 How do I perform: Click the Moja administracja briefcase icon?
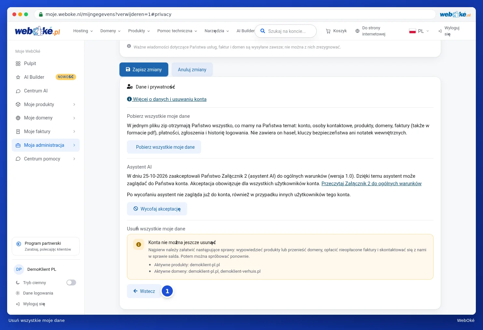pos(18,145)
